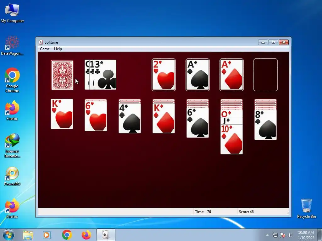Close the Solitaire window
This screenshot has width=322, height=241.
coord(284,42)
